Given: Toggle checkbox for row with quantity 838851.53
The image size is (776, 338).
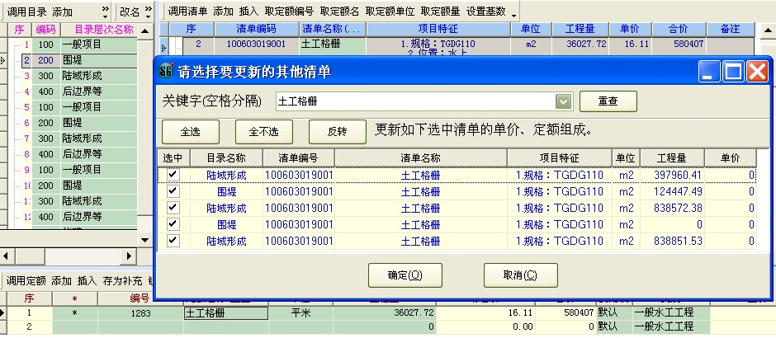Looking at the screenshot, I should [x=173, y=241].
